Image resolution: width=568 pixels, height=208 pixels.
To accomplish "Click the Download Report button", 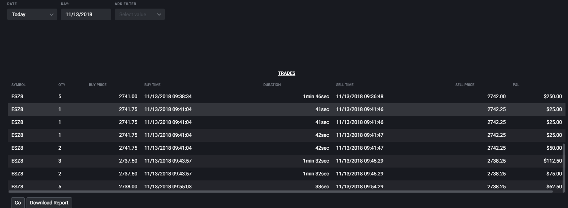I will pyautogui.click(x=49, y=203).
